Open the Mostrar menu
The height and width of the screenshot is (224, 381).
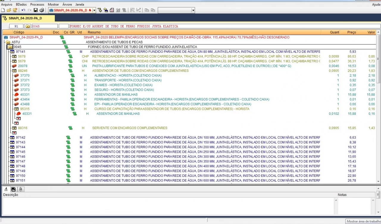click(53, 4)
